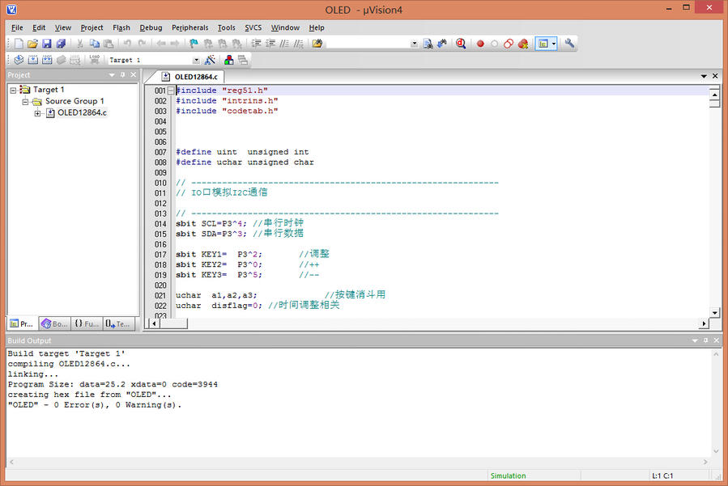Select the OLED12864.c editor tab
This screenshot has width=728, height=486.
pyautogui.click(x=198, y=77)
